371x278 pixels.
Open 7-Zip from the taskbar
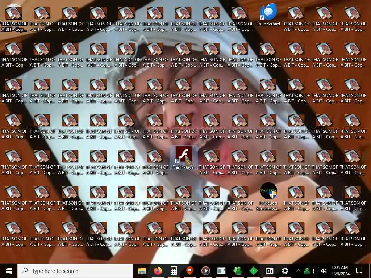pos(269,271)
